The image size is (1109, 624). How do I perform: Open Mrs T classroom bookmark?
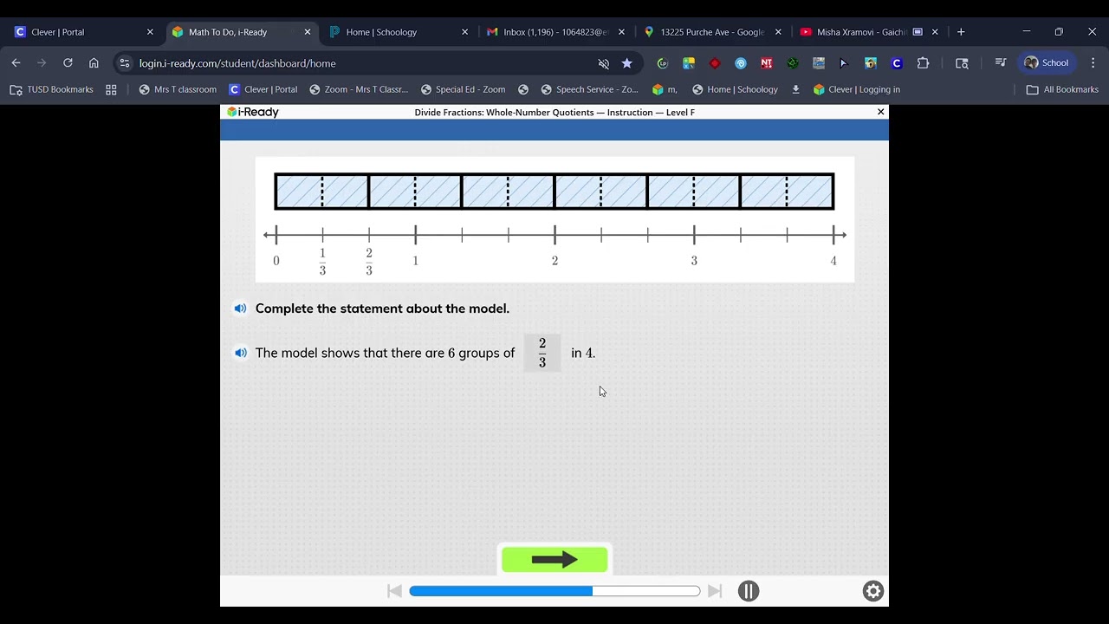pyautogui.click(x=178, y=89)
